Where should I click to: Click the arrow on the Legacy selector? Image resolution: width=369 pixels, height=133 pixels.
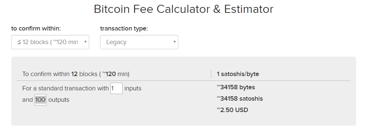click(x=174, y=42)
